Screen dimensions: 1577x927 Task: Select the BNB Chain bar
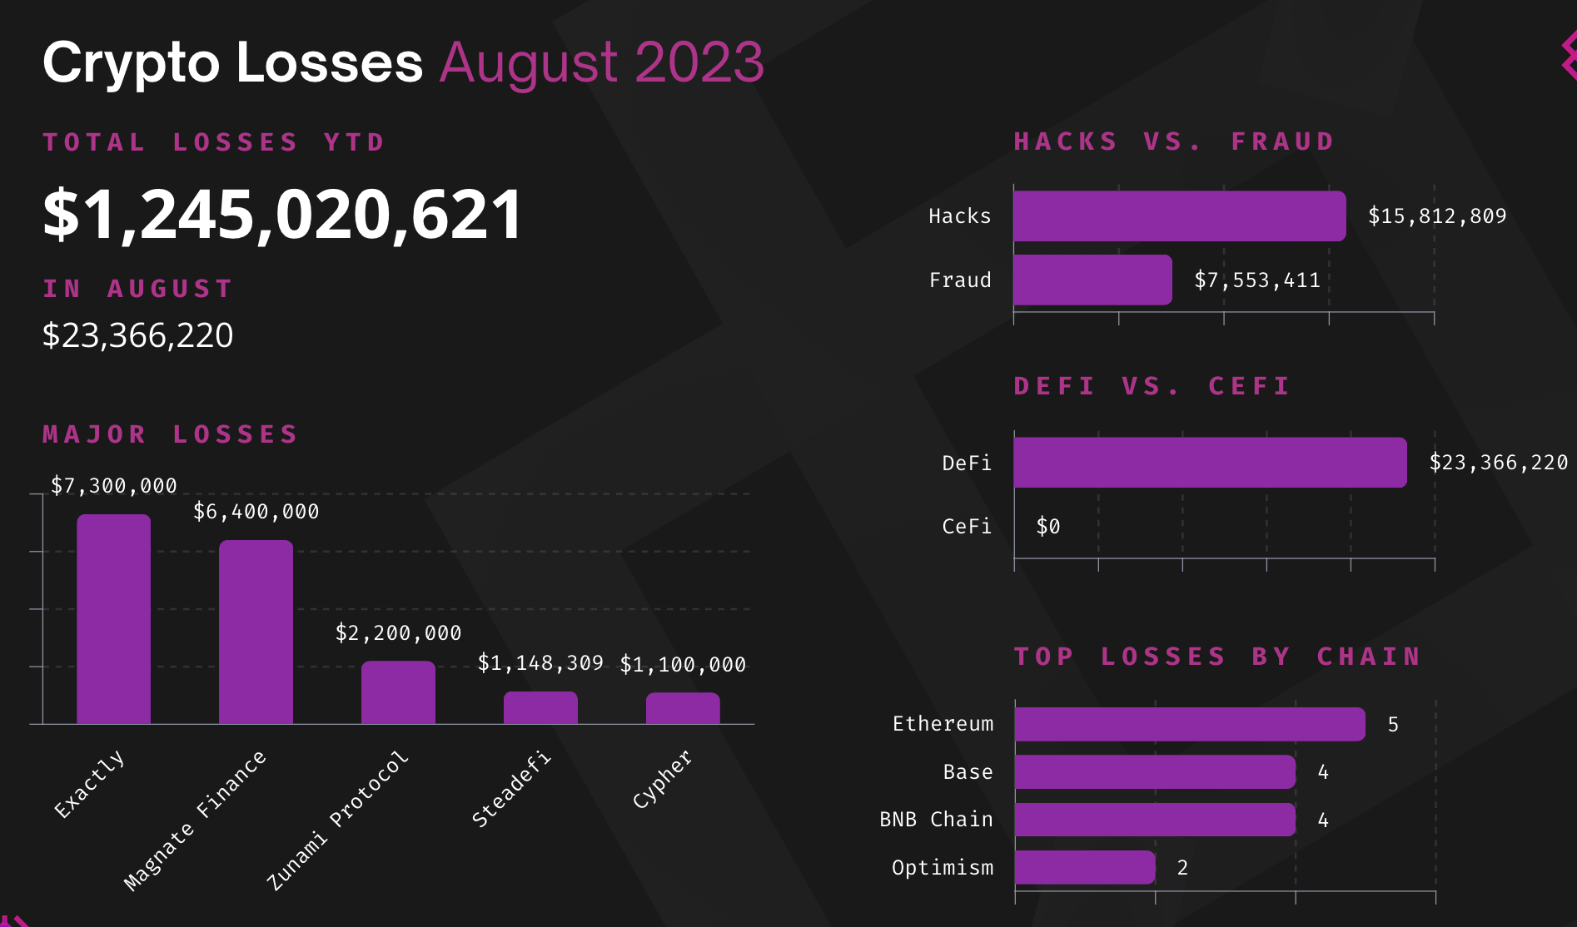[1155, 820]
